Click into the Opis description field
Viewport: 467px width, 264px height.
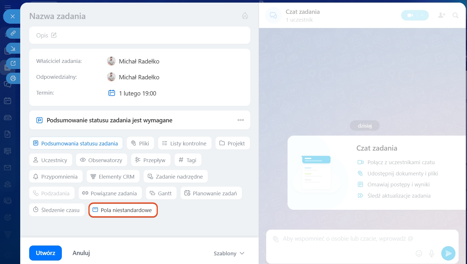(140, 35)
